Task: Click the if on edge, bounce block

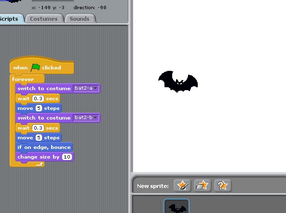Action: (x=44, y=147)
